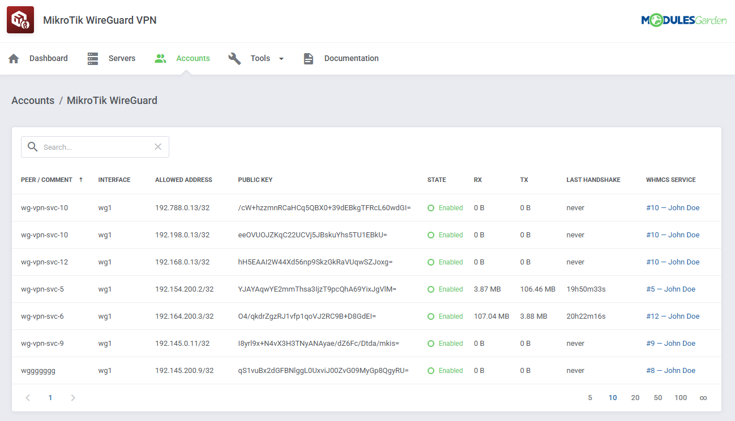Select RX value 107.04 MB
Viewport: 735px width, 421px height.
[492, 316]
